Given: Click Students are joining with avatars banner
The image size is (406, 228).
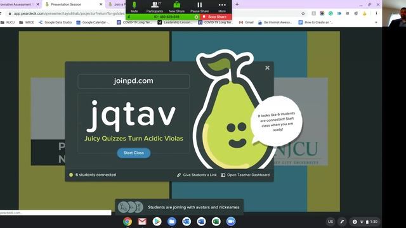Looking at the screenshot, I should coord(179,207).
